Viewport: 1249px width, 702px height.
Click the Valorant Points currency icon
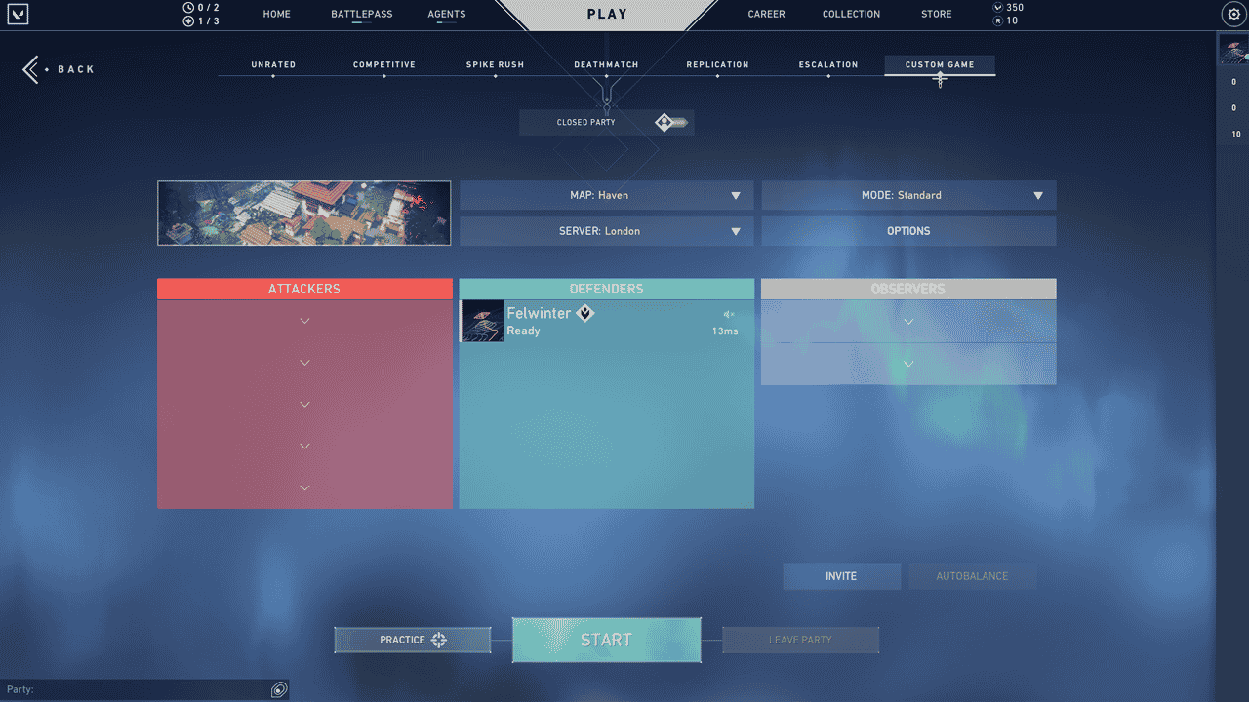tap(997, 8)
